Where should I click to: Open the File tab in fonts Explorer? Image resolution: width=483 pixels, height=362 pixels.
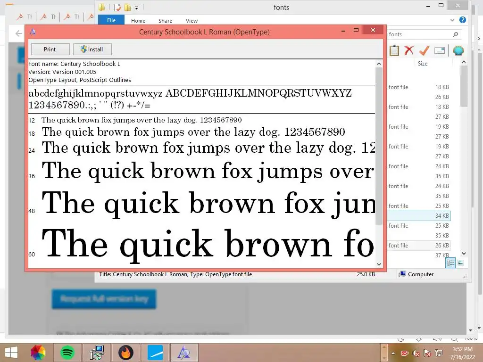(x=111, y=20)
